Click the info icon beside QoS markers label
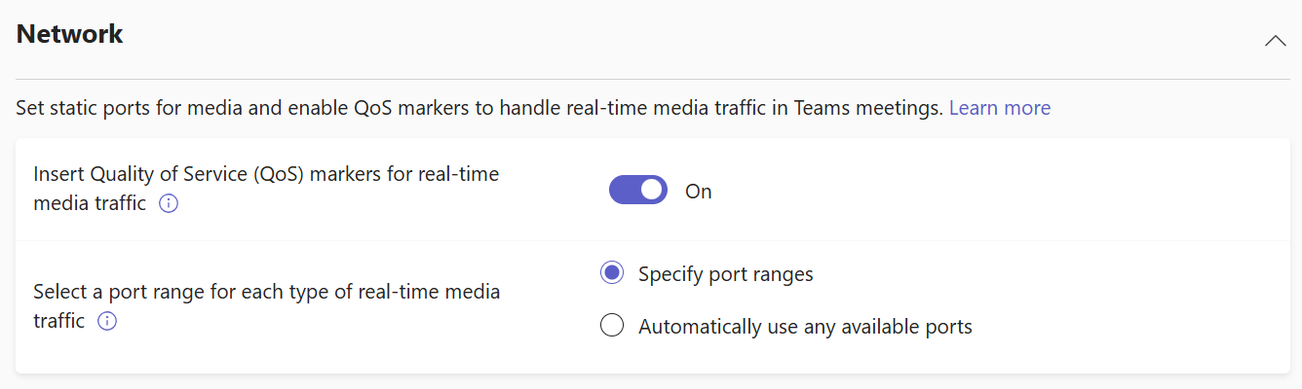Image resolution: width=1302 pixels, height=389 pixels. coord(169,204)
